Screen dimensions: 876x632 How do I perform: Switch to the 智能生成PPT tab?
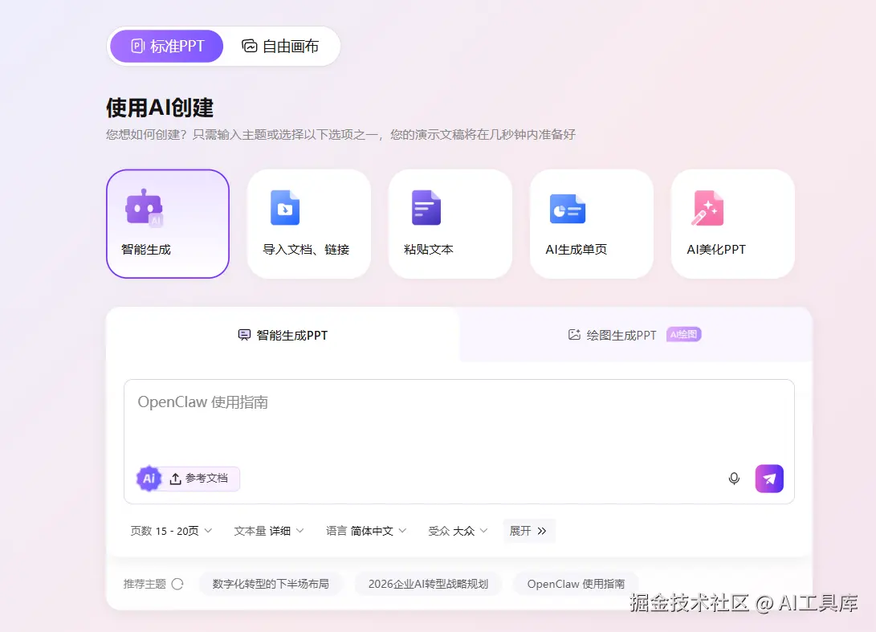[283, 336]
